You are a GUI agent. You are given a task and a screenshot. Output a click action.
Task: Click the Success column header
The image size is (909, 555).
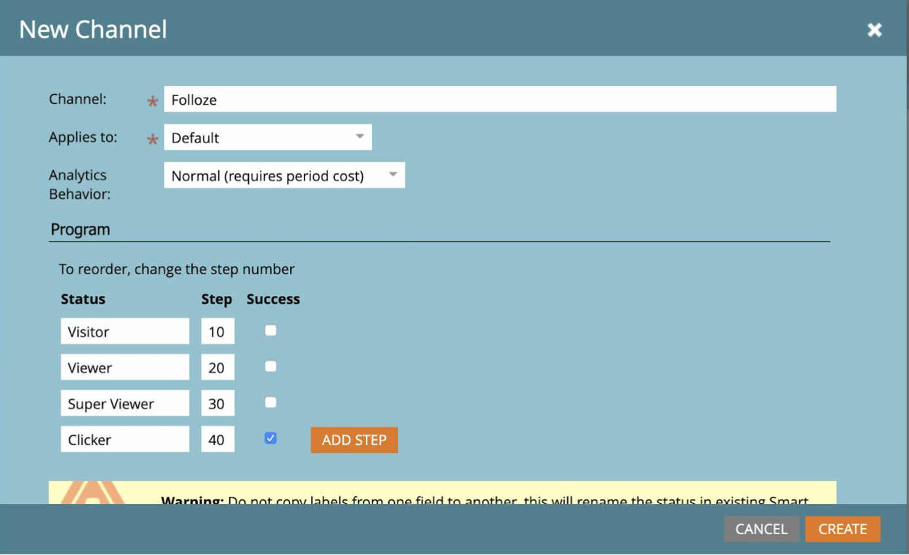coord(273,299)
